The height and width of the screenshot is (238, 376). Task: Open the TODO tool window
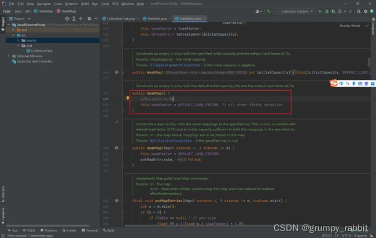[x=29, y=230]
